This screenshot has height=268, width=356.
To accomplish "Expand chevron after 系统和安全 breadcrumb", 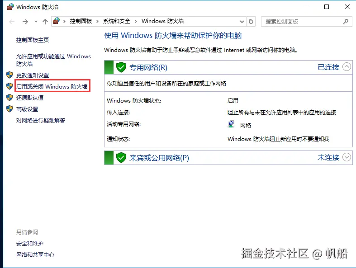I will (136, 21).
